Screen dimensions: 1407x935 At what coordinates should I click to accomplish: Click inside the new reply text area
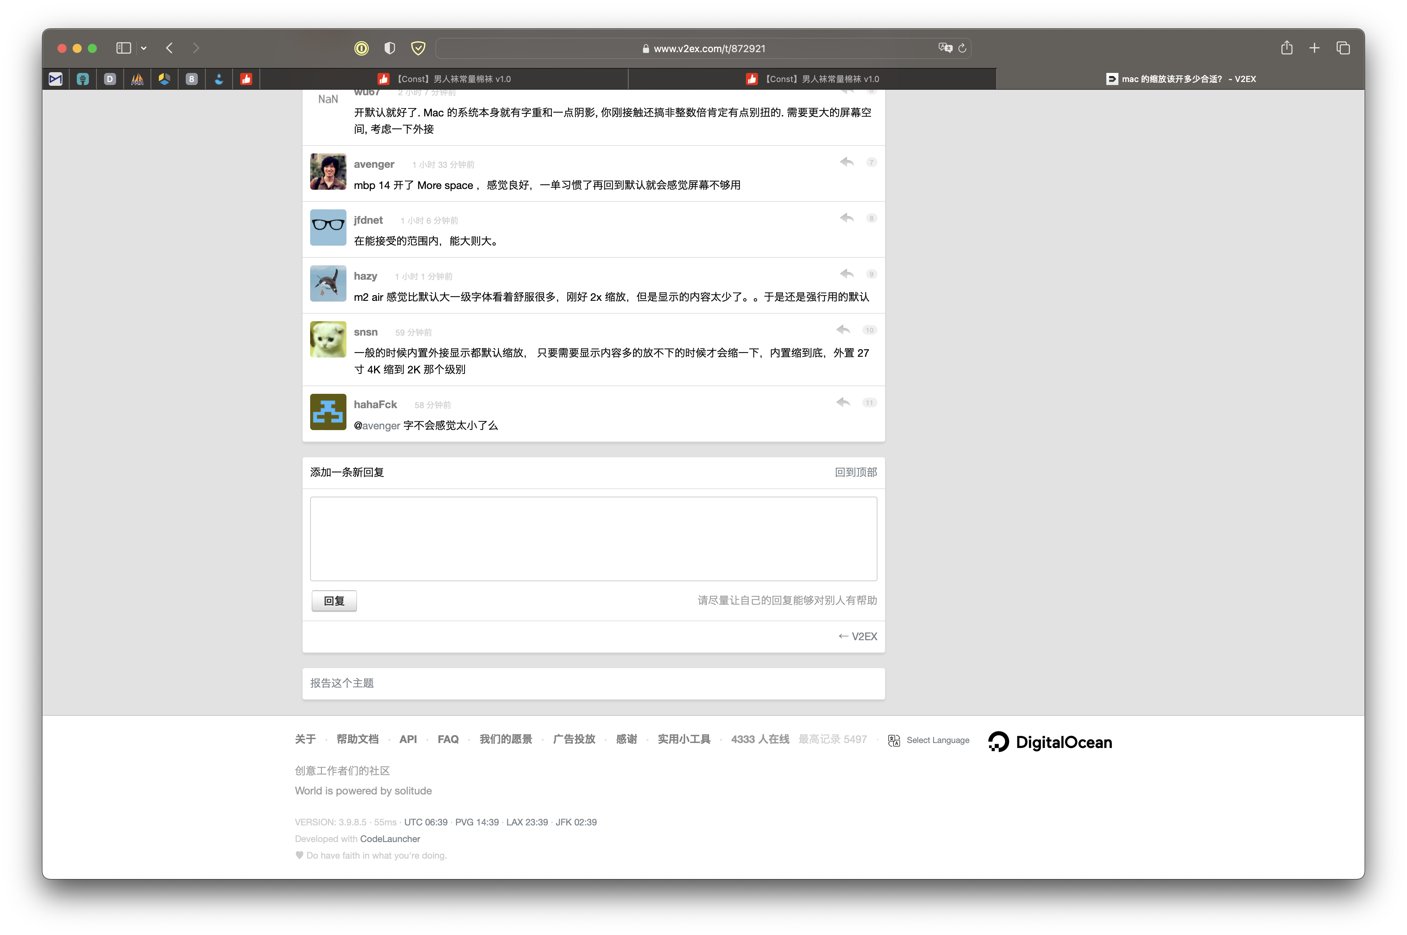[593, 539]
